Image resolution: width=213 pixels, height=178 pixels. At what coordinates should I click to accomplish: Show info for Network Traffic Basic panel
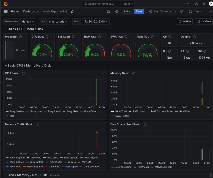pos(38,124)
